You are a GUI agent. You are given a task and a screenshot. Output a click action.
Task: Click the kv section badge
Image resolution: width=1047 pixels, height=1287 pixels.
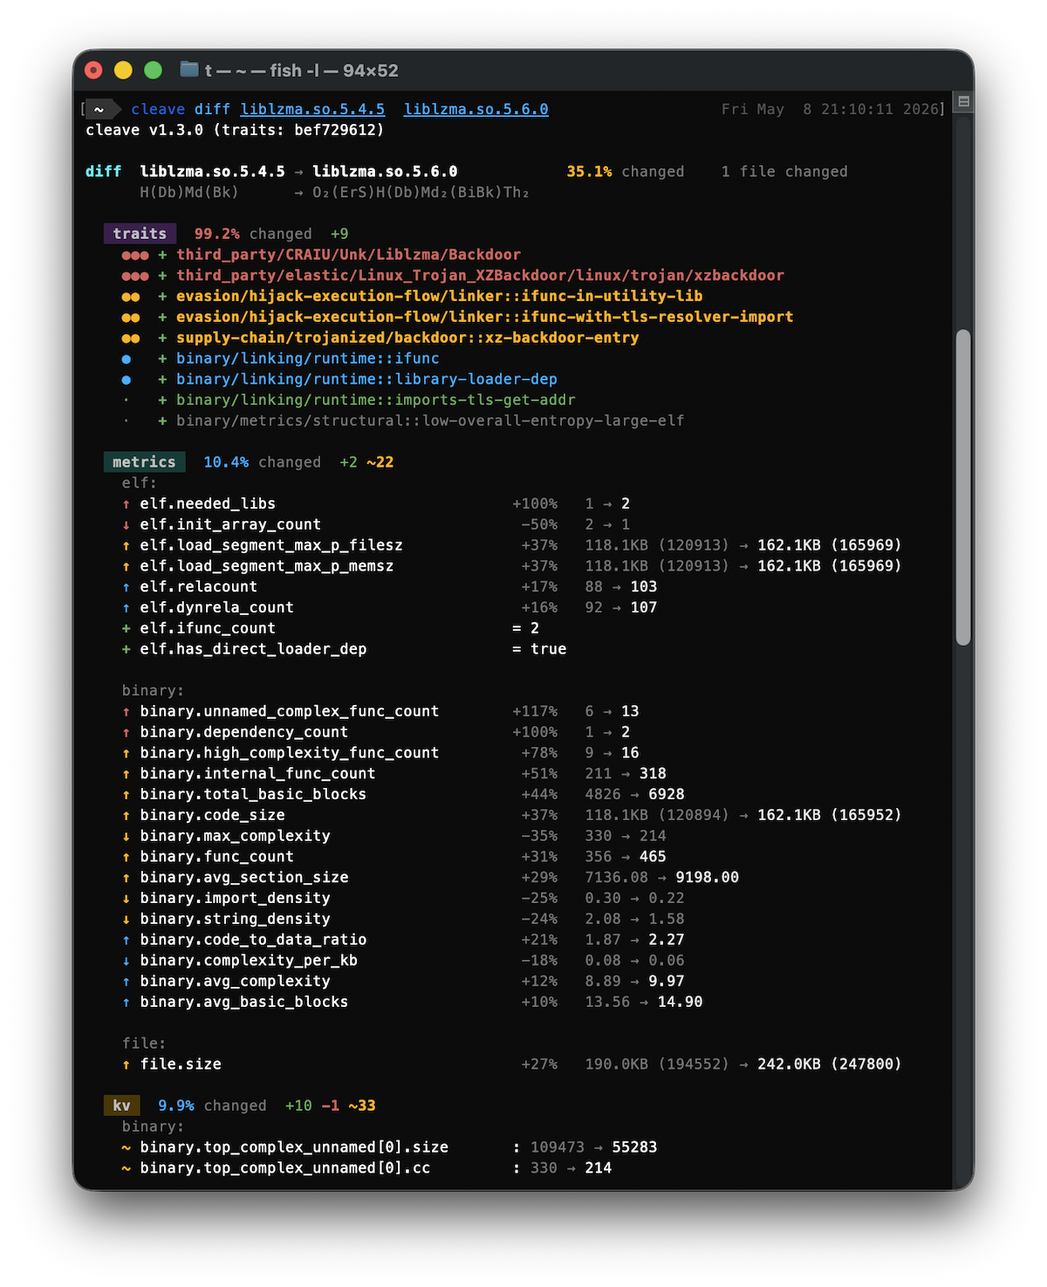[121, 1106]
